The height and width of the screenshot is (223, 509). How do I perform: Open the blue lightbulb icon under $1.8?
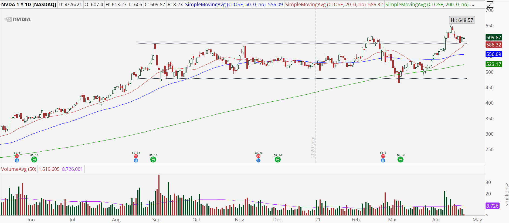click(17, 160)
